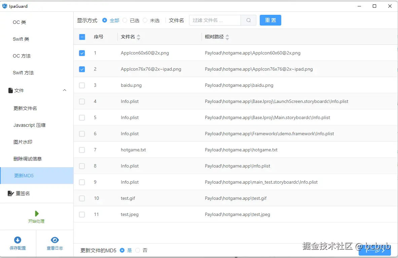Click the 保存配置 save config icon
This screenshot has width=398, height=258.
pyautogui.click(x=18, y=239)
